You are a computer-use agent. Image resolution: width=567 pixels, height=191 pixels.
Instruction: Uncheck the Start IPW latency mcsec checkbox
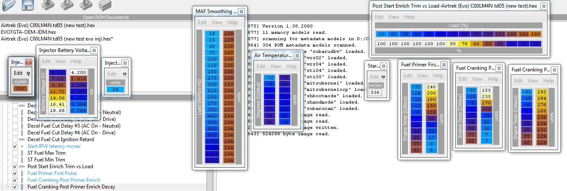[15, 146]
